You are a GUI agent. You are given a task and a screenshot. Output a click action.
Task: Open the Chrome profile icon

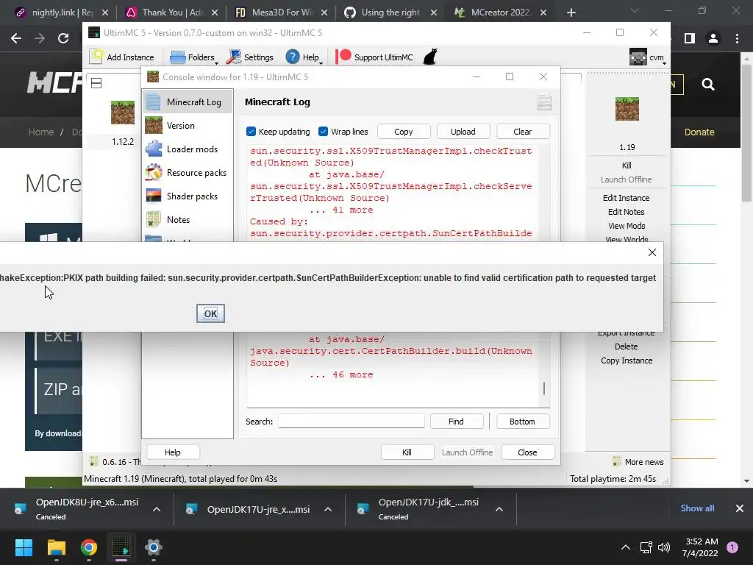[713, 38]
